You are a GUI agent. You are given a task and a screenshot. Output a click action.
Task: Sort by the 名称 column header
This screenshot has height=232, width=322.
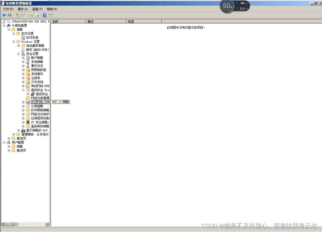(x=68, y=21)
